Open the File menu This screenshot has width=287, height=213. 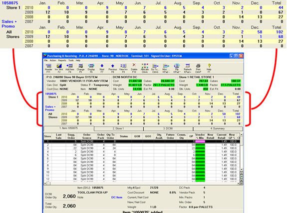click(46, 60)
